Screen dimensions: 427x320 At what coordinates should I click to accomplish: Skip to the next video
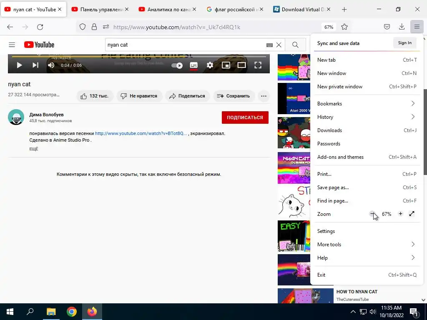click(x=35, y=65)
